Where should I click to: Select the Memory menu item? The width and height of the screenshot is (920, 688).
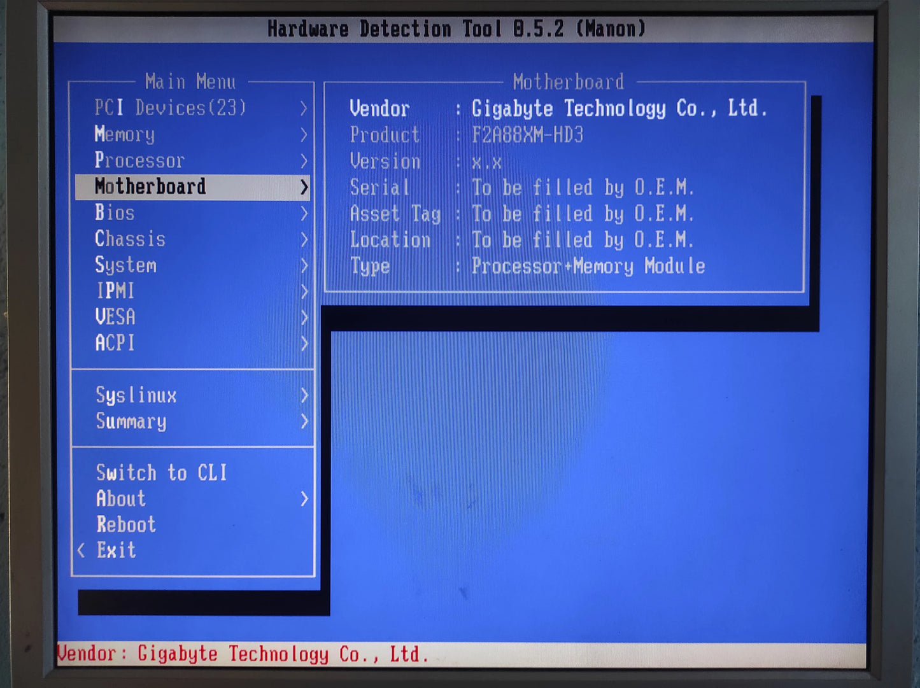pos(192,134)
